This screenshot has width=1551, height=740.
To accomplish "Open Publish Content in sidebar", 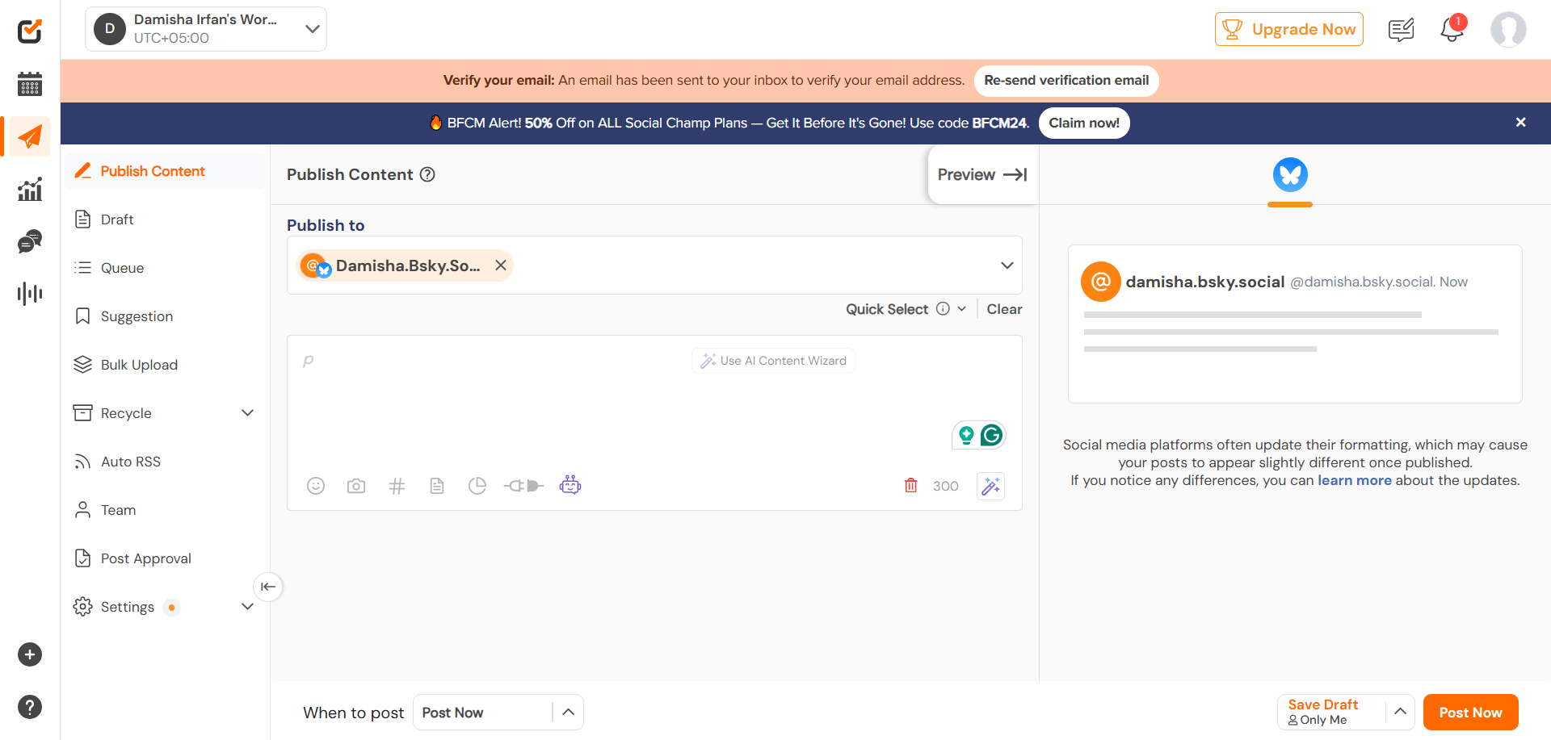I will click(165, 171).
